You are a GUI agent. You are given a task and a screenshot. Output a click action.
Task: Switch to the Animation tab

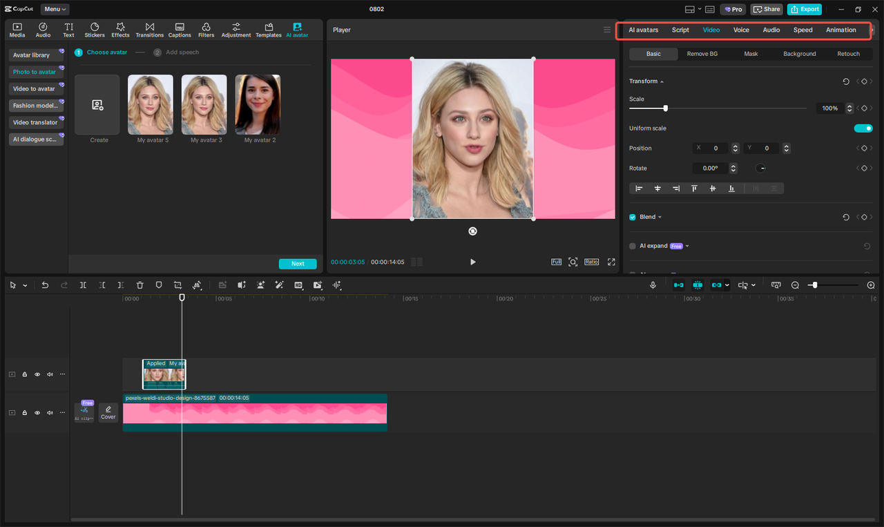[840, 30]
